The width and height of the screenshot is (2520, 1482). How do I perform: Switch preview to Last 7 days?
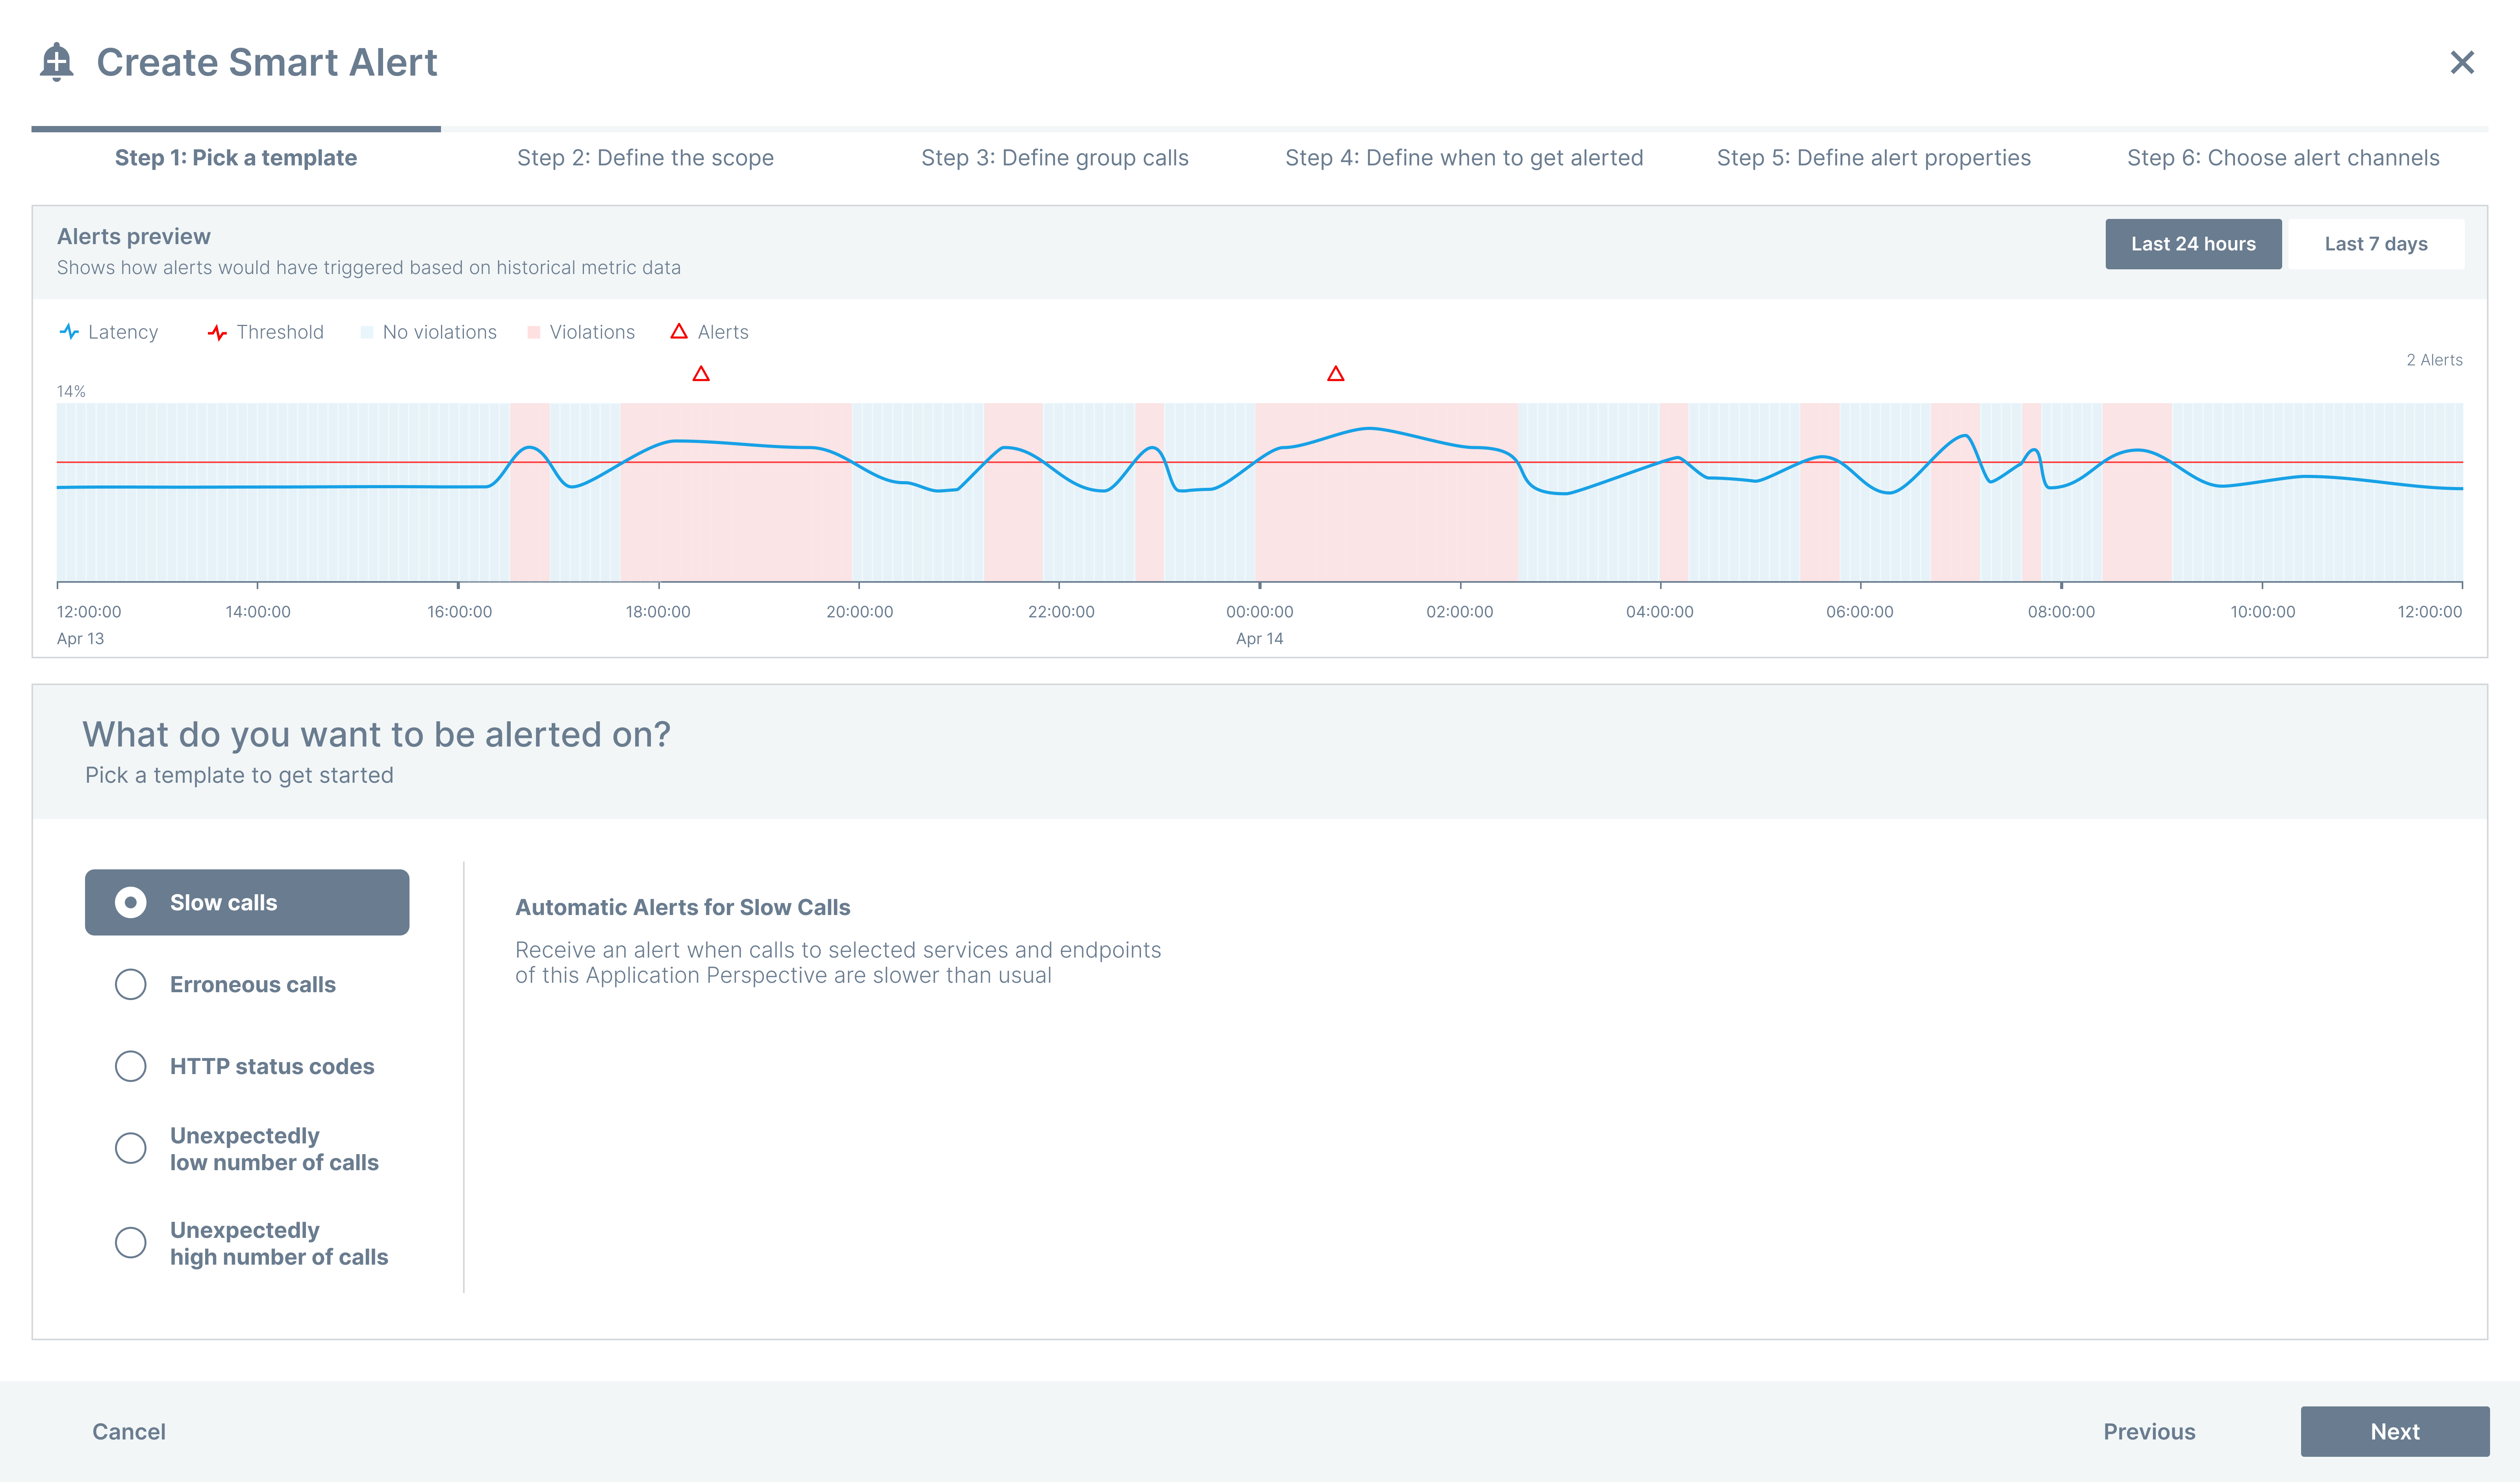2375,244
